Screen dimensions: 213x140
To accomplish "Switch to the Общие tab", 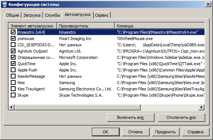I will pos(13,15).
